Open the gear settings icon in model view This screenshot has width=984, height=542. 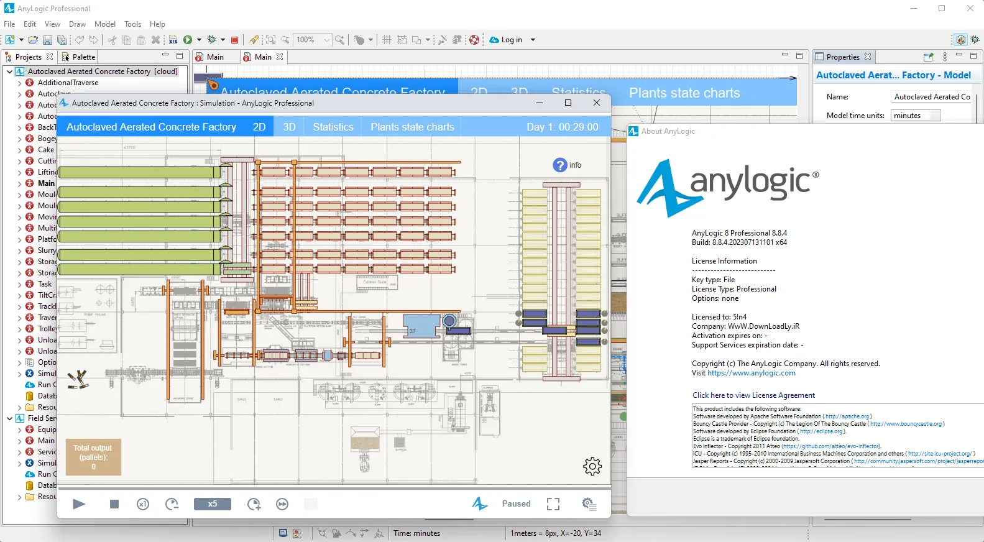(x=592, y=466)
